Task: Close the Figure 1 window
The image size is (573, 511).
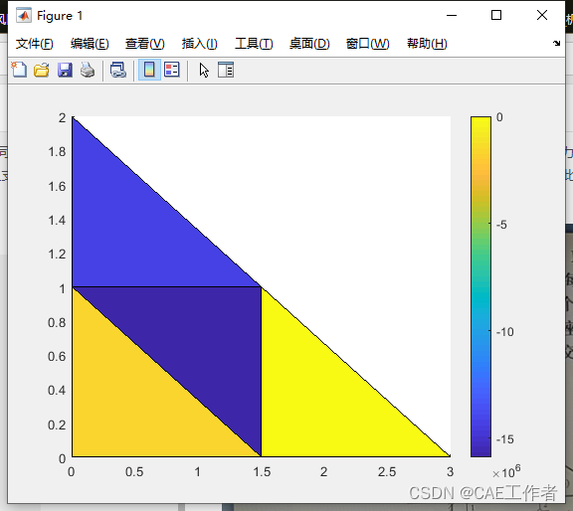Action: click(x=542, y=15)
